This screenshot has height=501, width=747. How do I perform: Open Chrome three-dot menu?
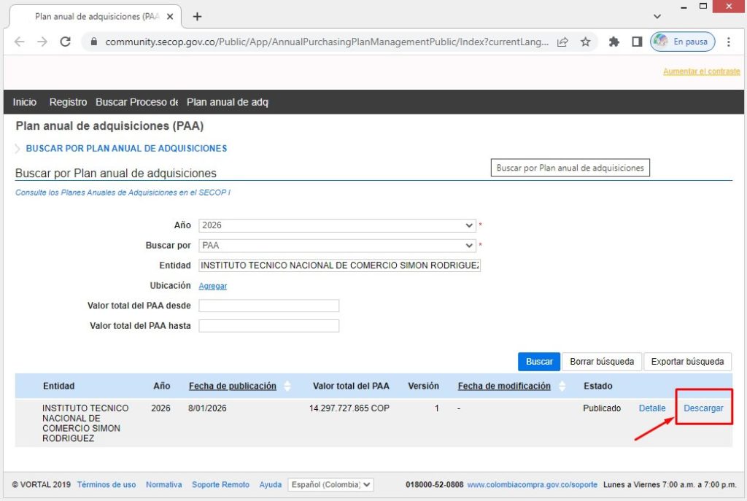click(728, 42)
